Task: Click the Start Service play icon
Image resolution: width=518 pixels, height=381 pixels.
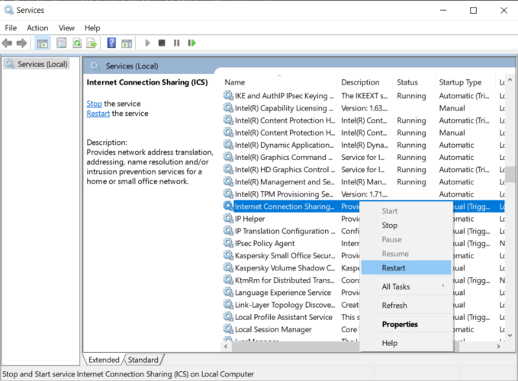Action: point(147,43)
